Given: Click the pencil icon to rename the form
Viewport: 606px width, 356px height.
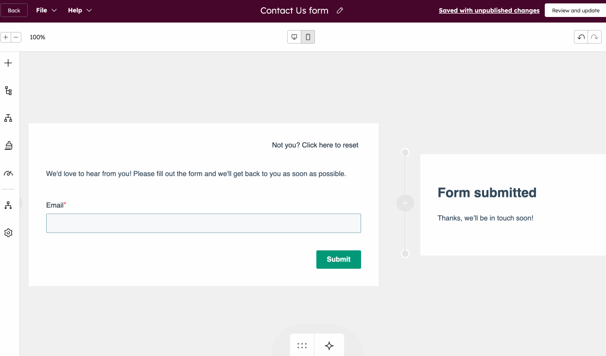Looking at the screenshot, I should click(x=339, y=10).
